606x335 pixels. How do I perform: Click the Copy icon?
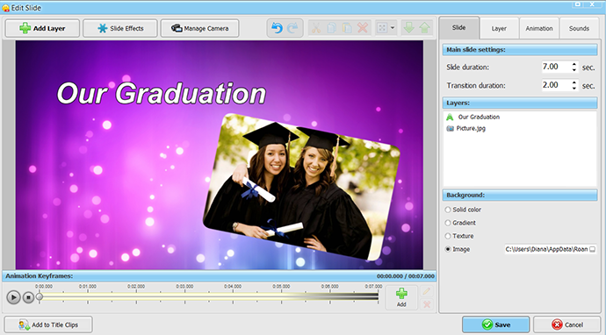[x=332, y=28]
